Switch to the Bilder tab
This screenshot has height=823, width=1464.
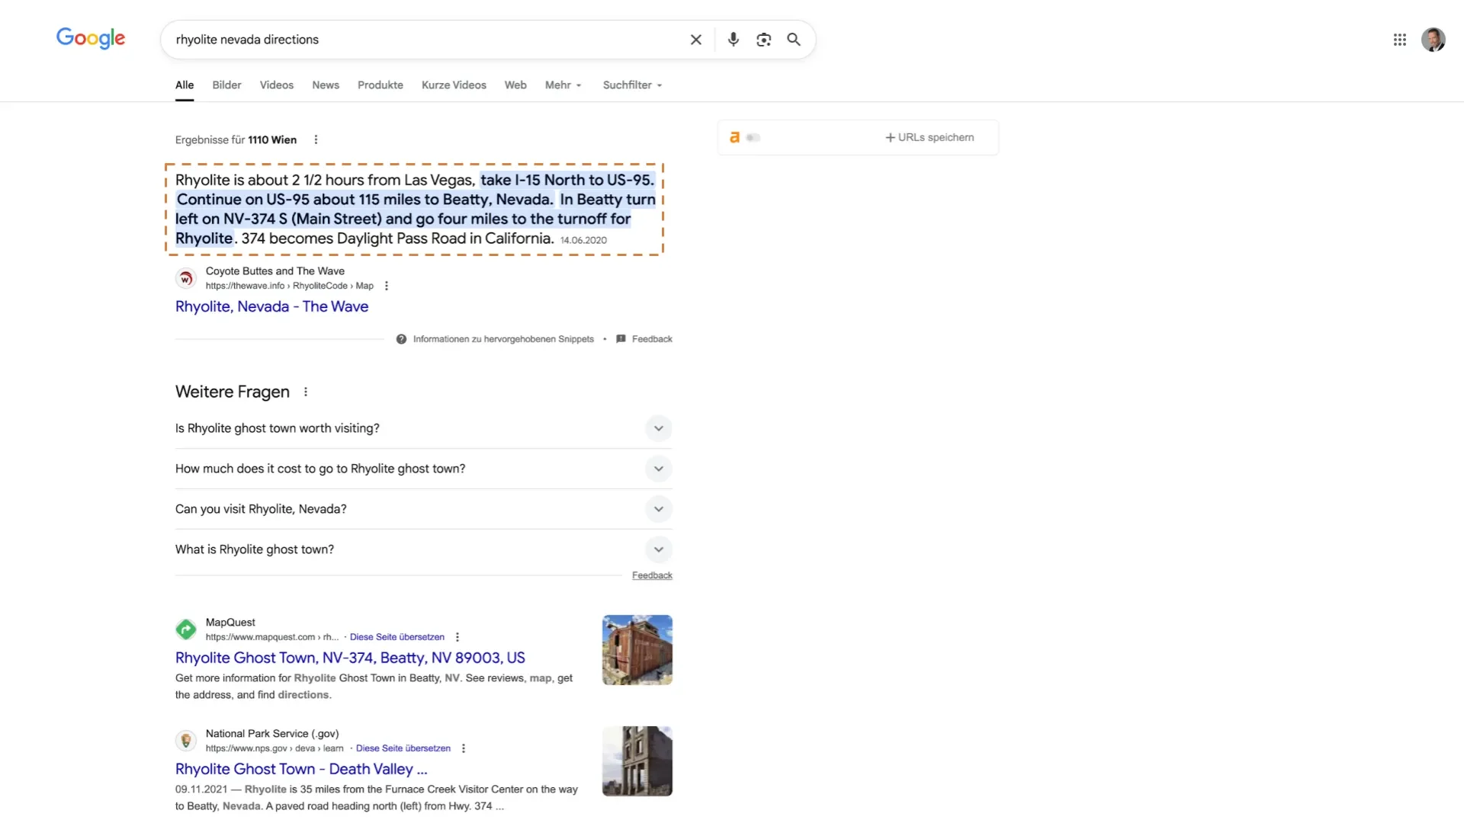226,85
